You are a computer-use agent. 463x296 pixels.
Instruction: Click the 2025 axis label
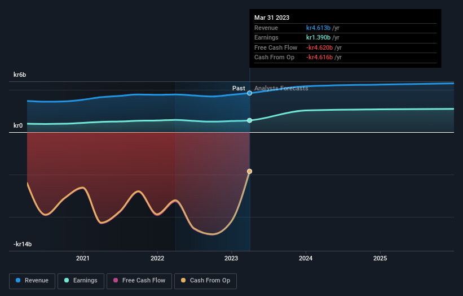[x=380, y=258]
